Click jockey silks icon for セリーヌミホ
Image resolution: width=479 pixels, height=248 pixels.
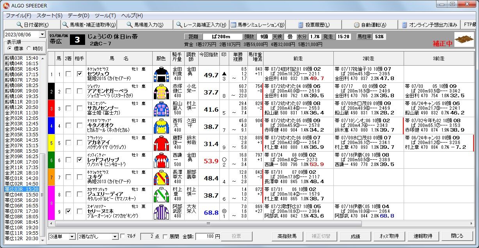click(161, 212)
